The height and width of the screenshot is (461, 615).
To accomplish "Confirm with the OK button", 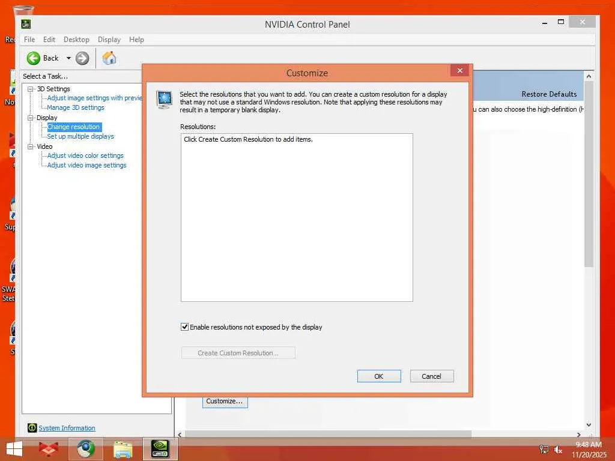I will [x=379, y=376].
